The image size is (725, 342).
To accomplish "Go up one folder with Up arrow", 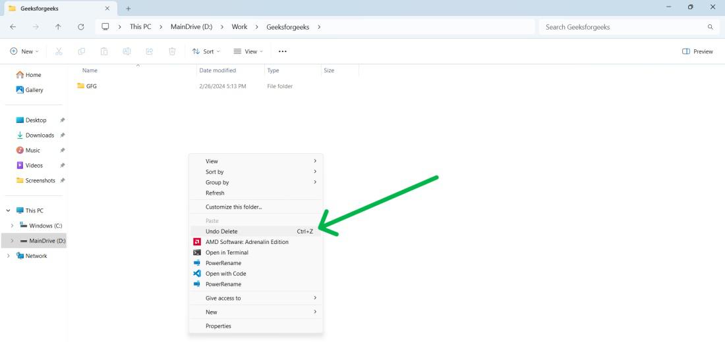I will pos(58,27).
